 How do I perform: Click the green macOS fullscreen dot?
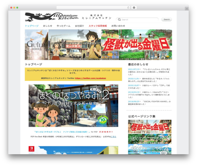point(17,7)
